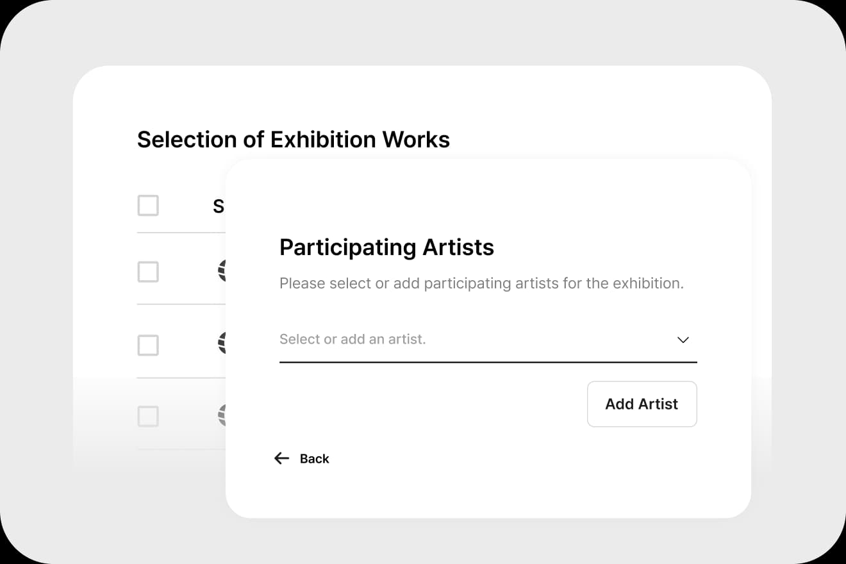
Task: Click the back arrow icon
Action: 281,458
